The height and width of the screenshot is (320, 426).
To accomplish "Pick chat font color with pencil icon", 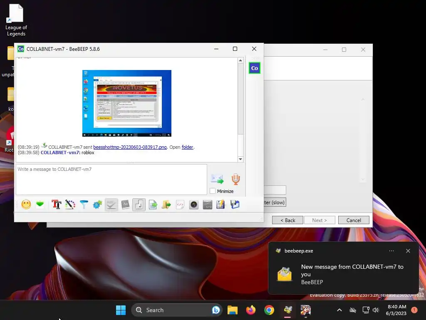I will tap(70, 205).
